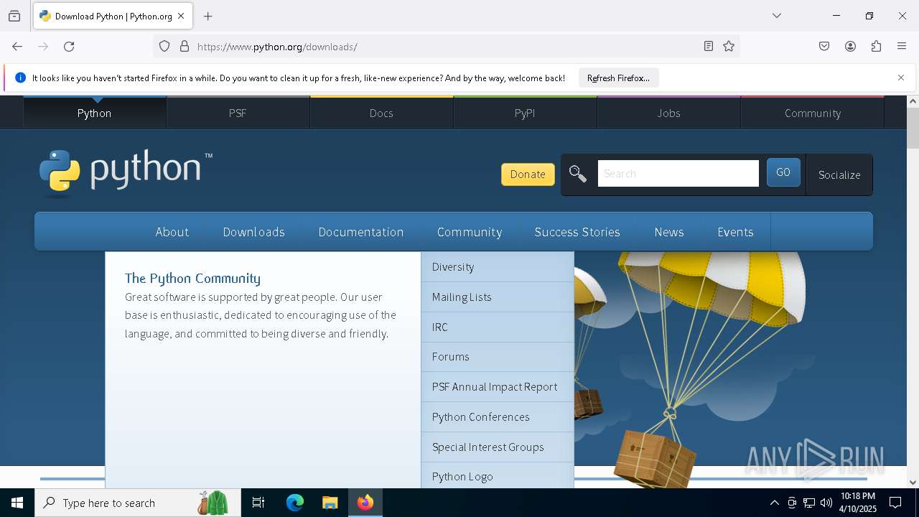Open Special Interest Groups link
Image resolution: width=919 pixels, height=517 pixels.
click(498, 447)
